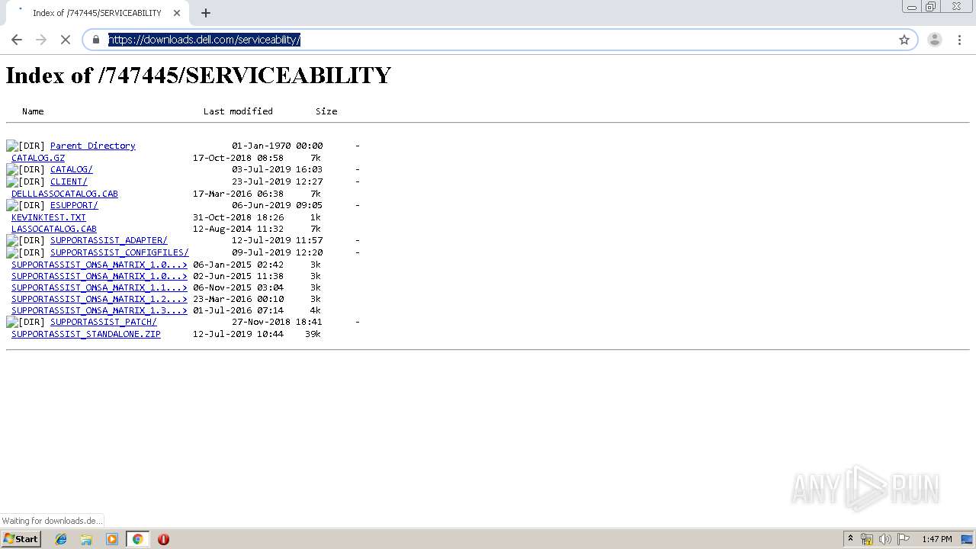Open the Chrome profile avatar

pos(935,40)
